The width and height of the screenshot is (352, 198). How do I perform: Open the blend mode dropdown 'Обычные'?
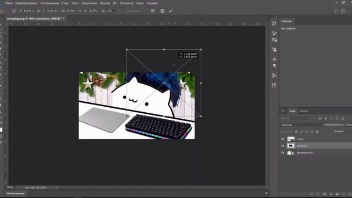click(x=301, y=125)
